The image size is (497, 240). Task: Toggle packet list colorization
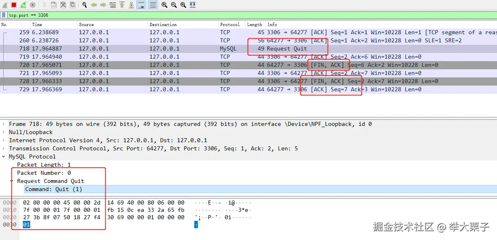[153, 5]
